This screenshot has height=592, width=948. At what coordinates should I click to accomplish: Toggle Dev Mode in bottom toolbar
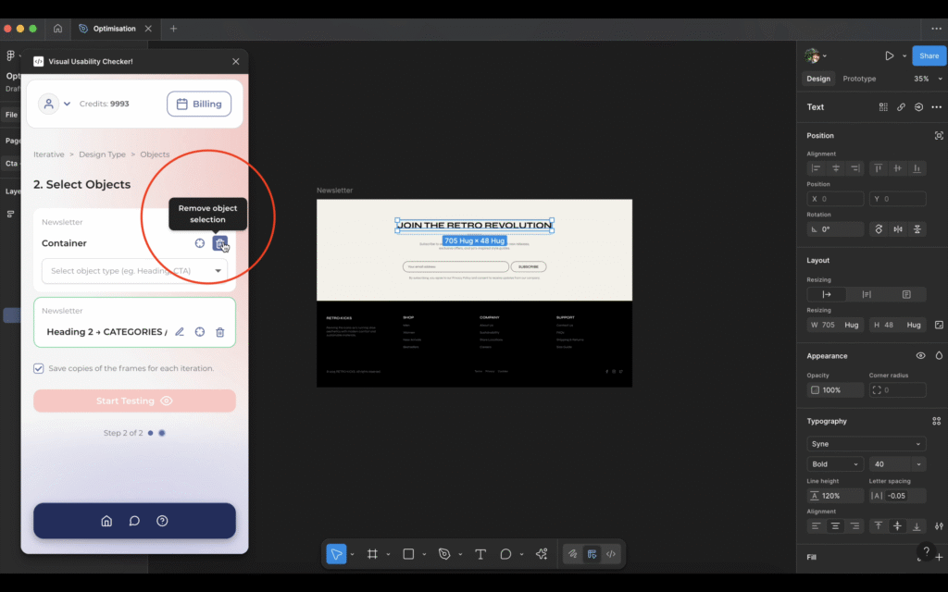point(611,554)
